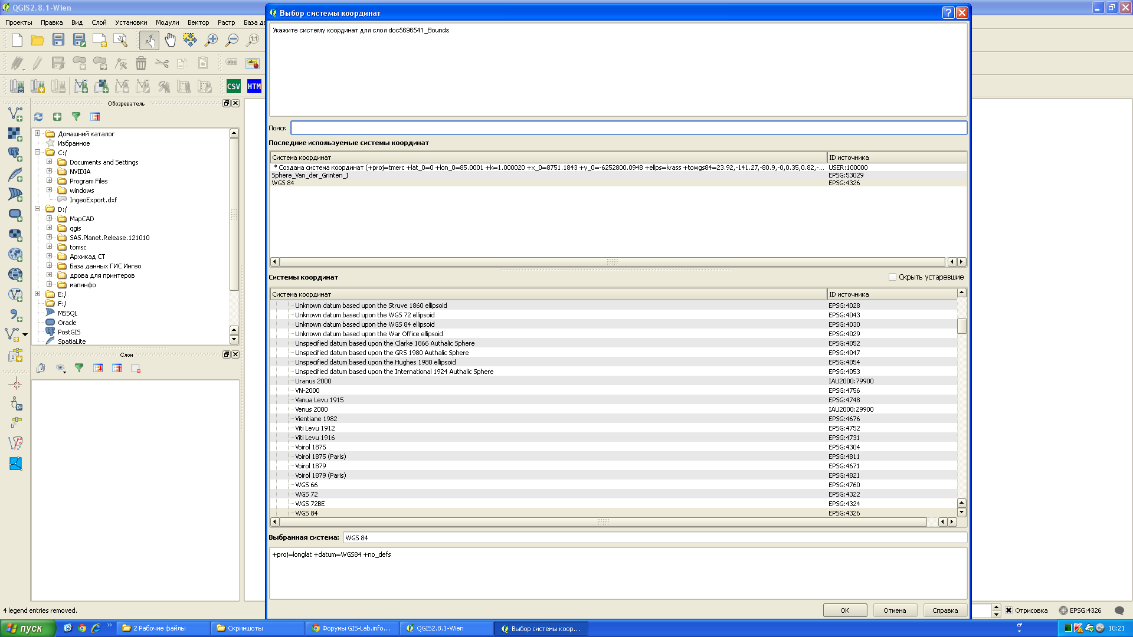Viewport: 1133px width, 637px height.
Task: Refresh the browser panel tree
Action: 38,117
